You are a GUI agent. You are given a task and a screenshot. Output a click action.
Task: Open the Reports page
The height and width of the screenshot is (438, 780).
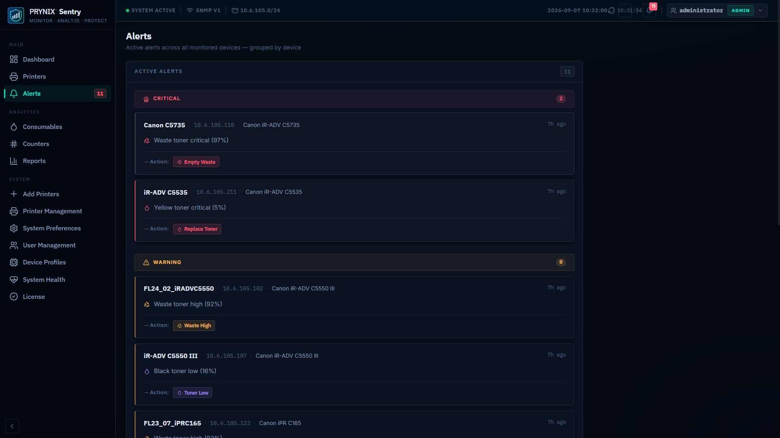[x=58, y=161]
